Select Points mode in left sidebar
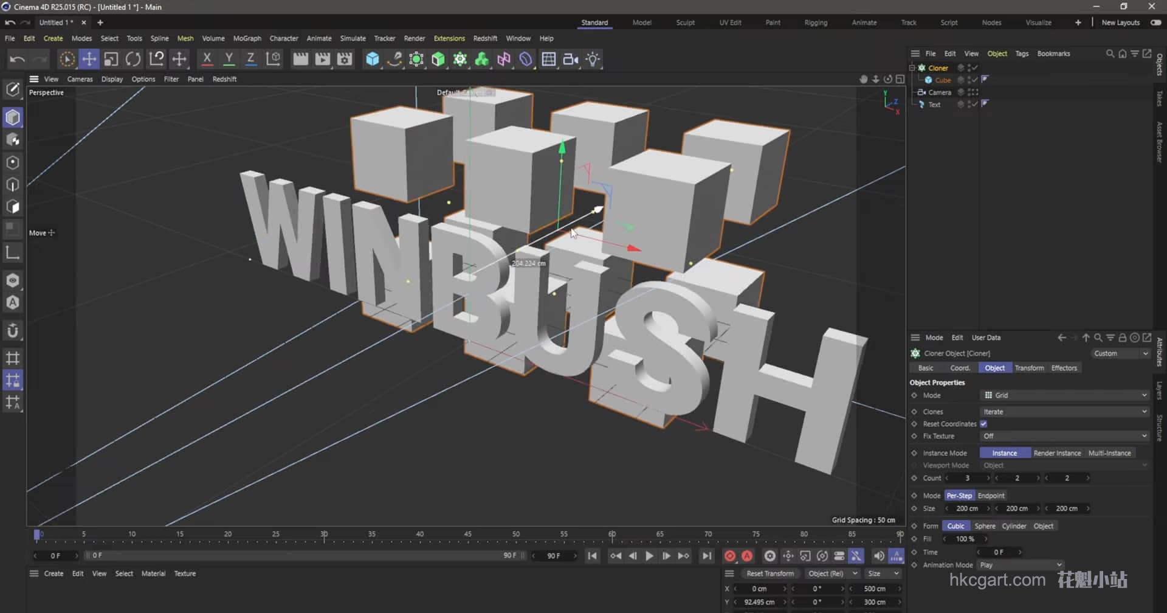The image size is (1167, 613). [x=13, y=162]
